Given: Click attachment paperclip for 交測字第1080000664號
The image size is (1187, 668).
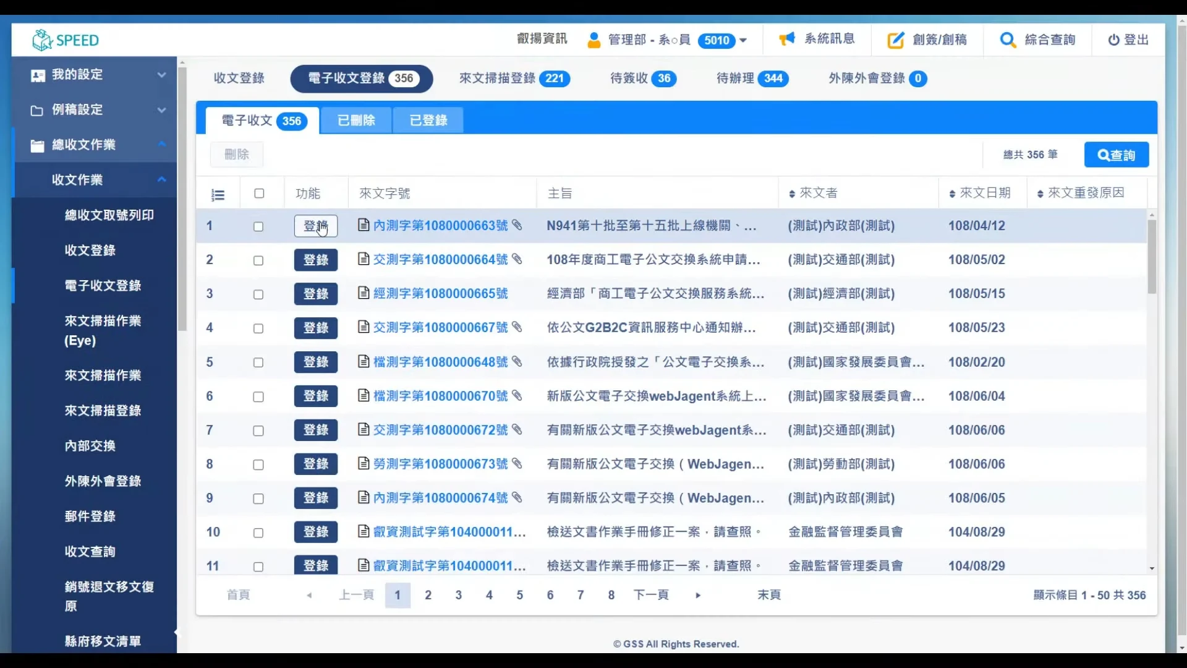Looking at the screenshot, I should coord(517,259).
